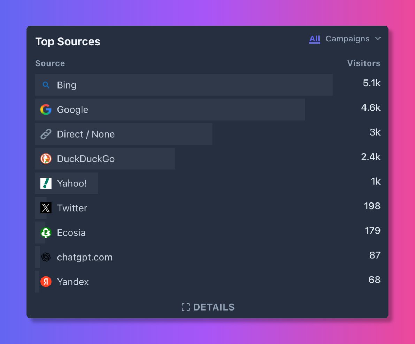Filter by Bing source
415x344 pixels.
pos(67,85)
